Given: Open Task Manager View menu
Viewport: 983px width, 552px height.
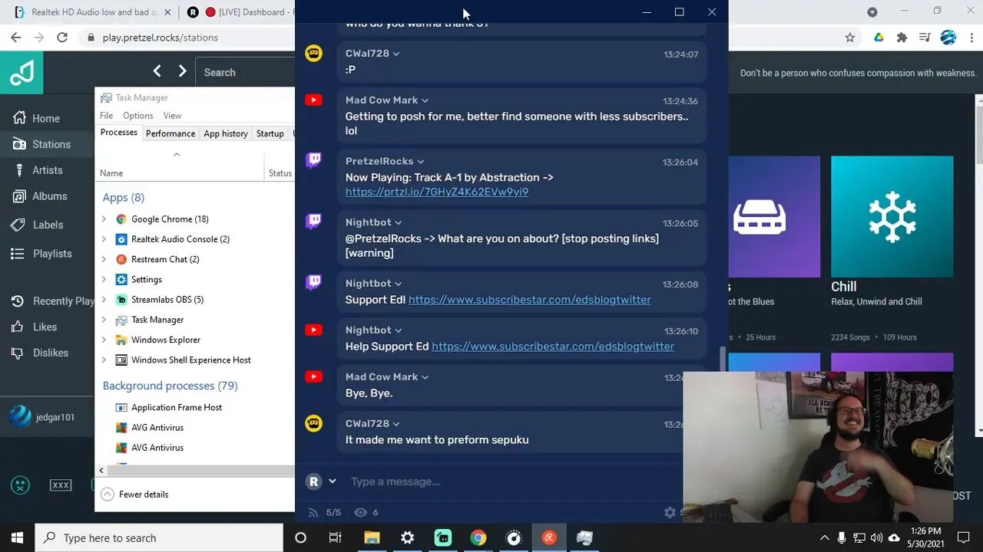Looking at the screenshot, I should [172, 116].
